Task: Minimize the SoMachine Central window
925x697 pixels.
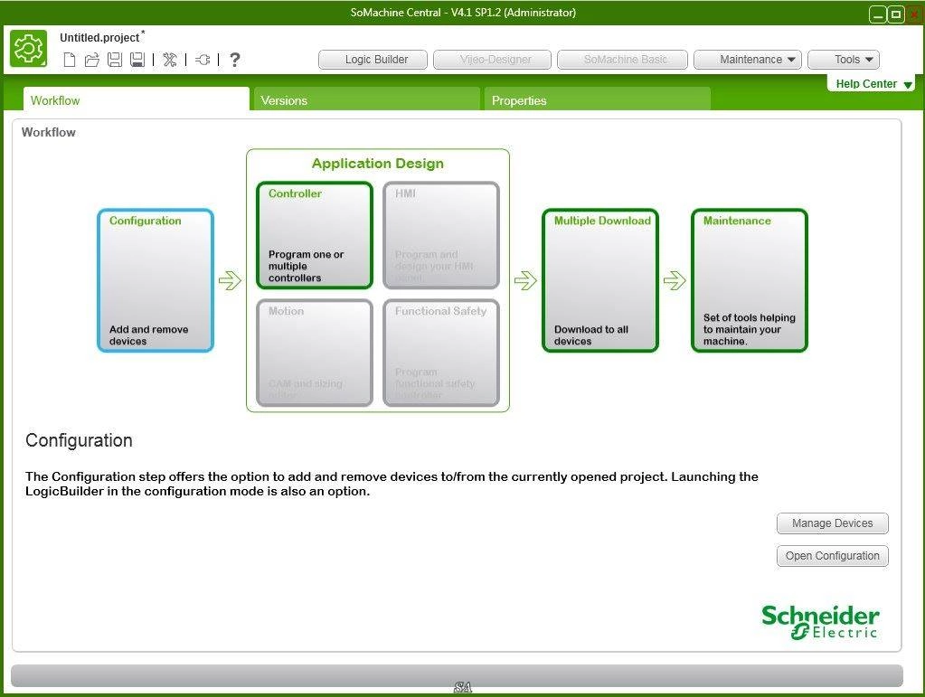Action: coord(878,14)
